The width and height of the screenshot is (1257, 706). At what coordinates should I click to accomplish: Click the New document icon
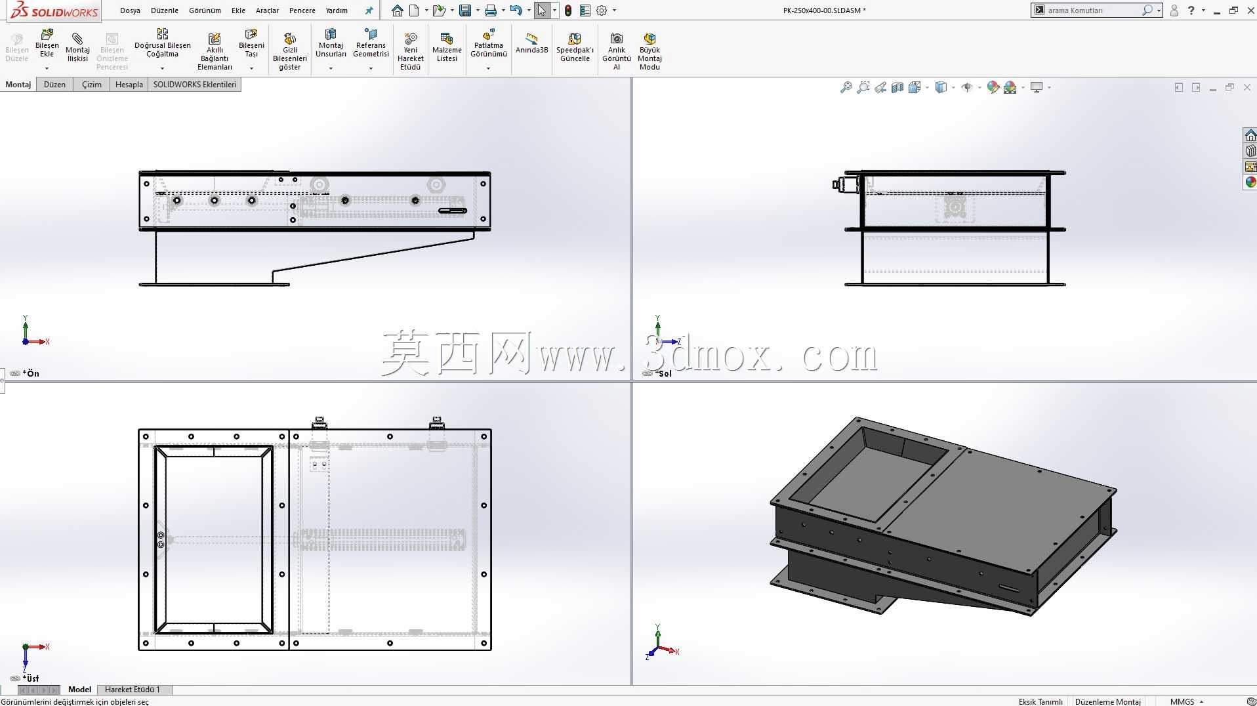(414, 10)
